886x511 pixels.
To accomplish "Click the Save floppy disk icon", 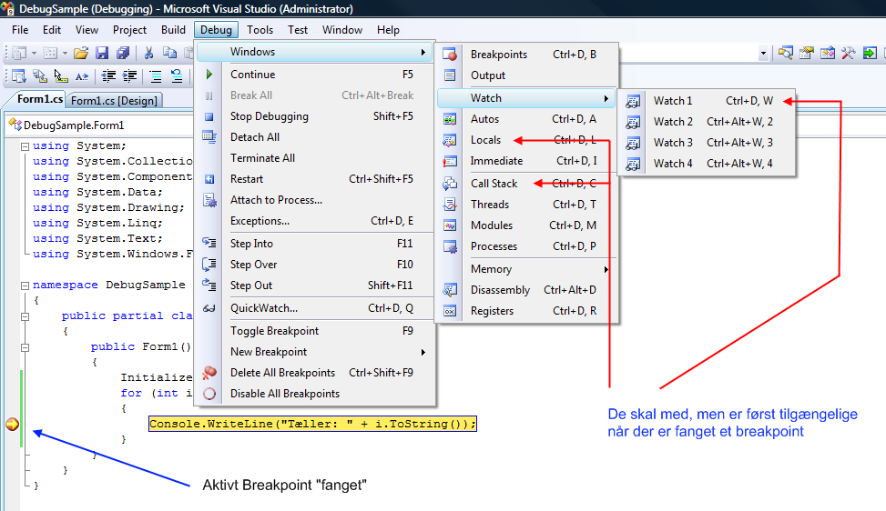I will tap(102, 53).
